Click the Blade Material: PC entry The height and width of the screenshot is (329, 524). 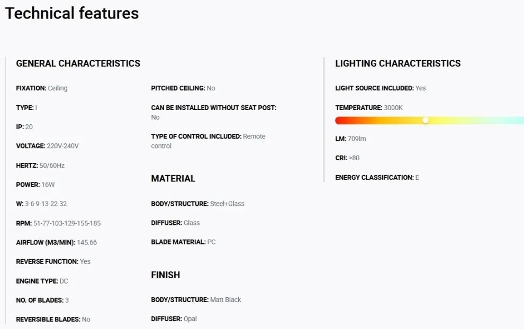coord(184,242)
